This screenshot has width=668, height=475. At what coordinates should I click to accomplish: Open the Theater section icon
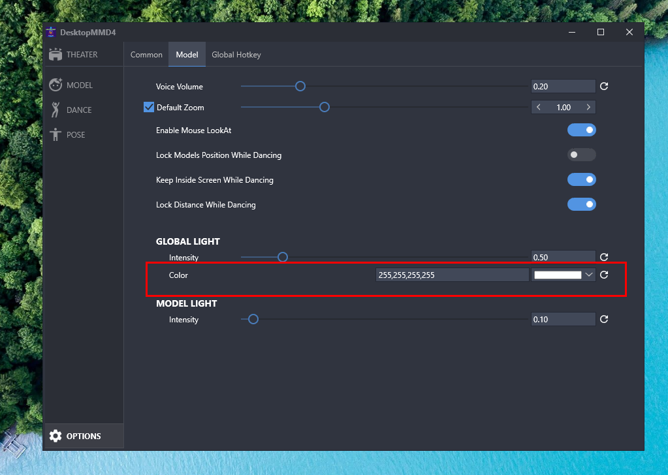pos(56,55)
